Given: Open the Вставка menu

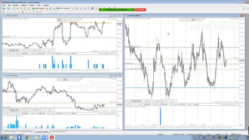Looking at the screenshot, I should 16,5.
